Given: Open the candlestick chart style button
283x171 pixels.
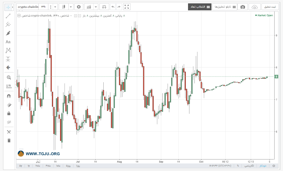Looking at the screenshot, I should 63,7.
